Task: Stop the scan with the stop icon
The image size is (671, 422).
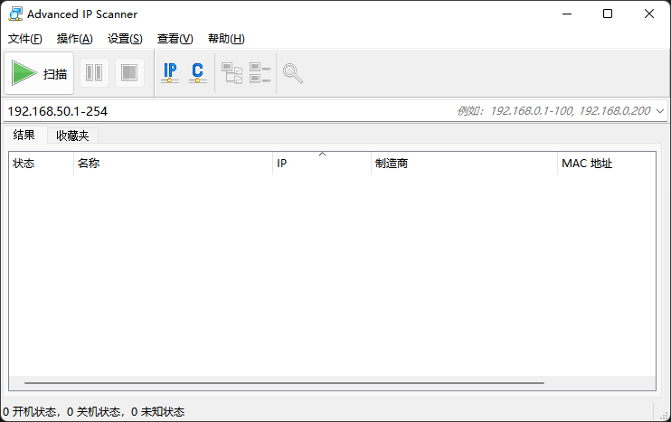Action: (x=129, y=72)
